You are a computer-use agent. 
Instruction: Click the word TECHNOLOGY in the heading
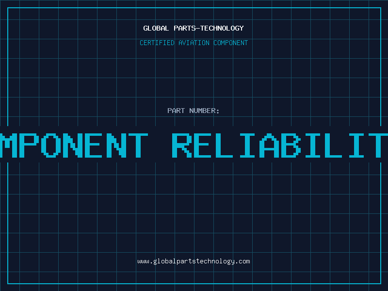[222, 28]
